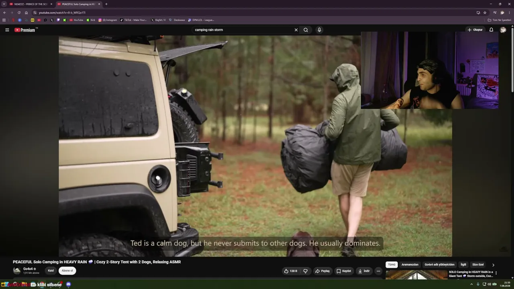The image size is (514, 289).
Task: Bookmark this page with the star
Action: (x=485, y=12)
